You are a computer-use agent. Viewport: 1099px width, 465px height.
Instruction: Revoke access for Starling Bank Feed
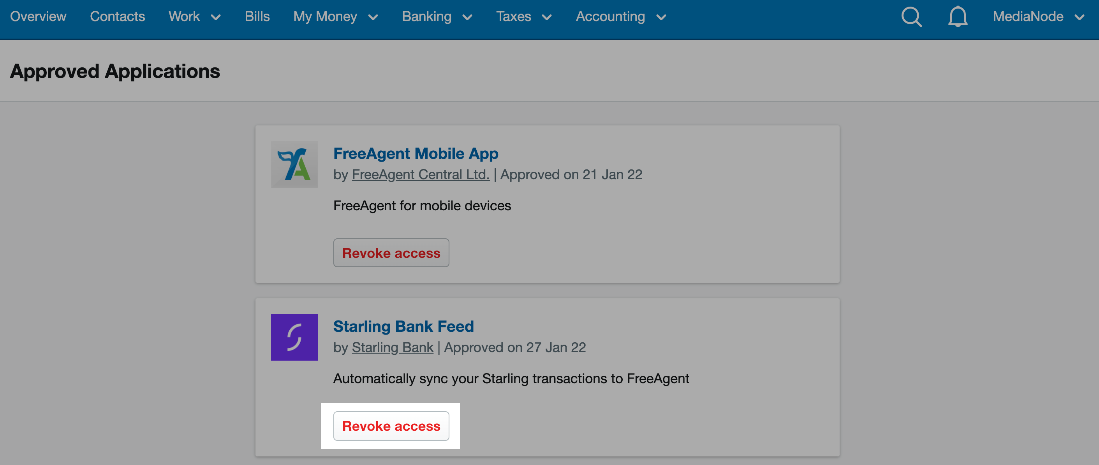[391, 426]
